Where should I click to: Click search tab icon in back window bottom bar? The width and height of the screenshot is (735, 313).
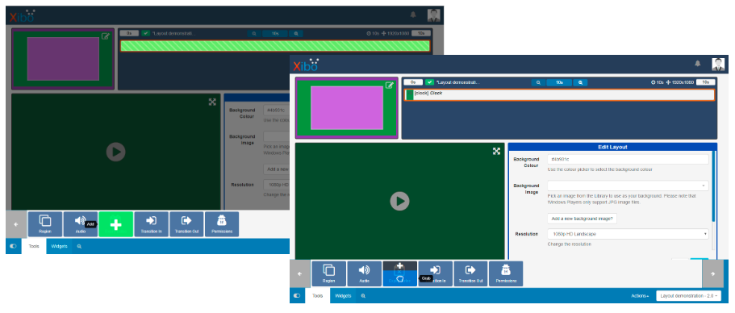79,246
